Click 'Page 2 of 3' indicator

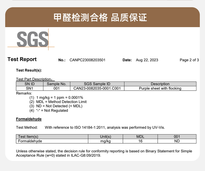[x=189, y=60]
